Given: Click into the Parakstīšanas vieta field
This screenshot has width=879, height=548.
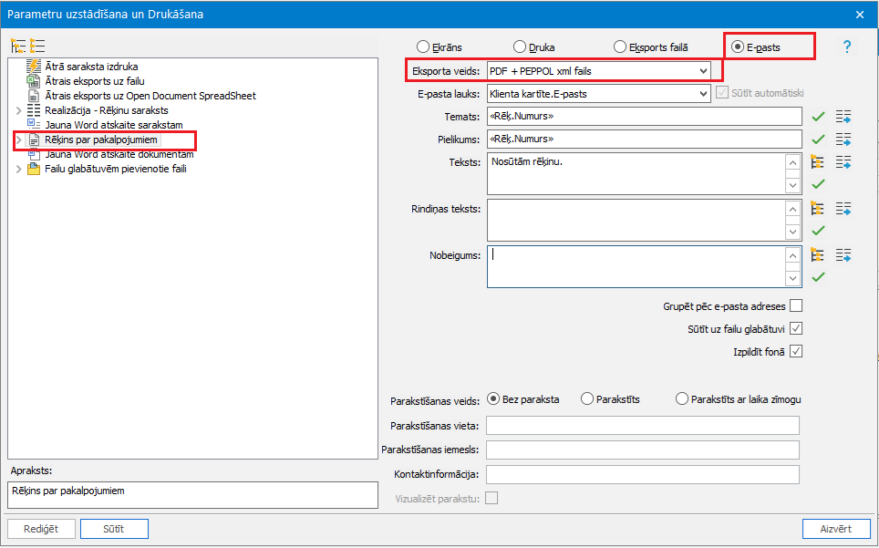Looking at the screenshot, I should point(643,426).
